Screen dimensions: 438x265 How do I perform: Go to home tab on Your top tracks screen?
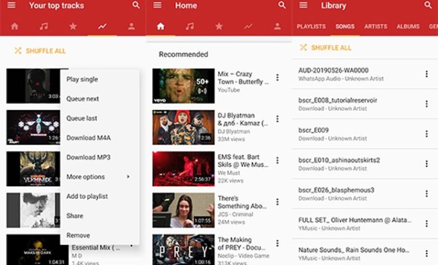pos(15,26)
